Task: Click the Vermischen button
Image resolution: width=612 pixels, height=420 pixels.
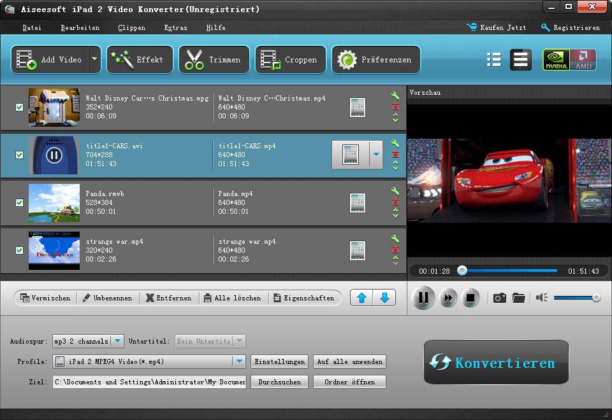Action: point(45,298)
